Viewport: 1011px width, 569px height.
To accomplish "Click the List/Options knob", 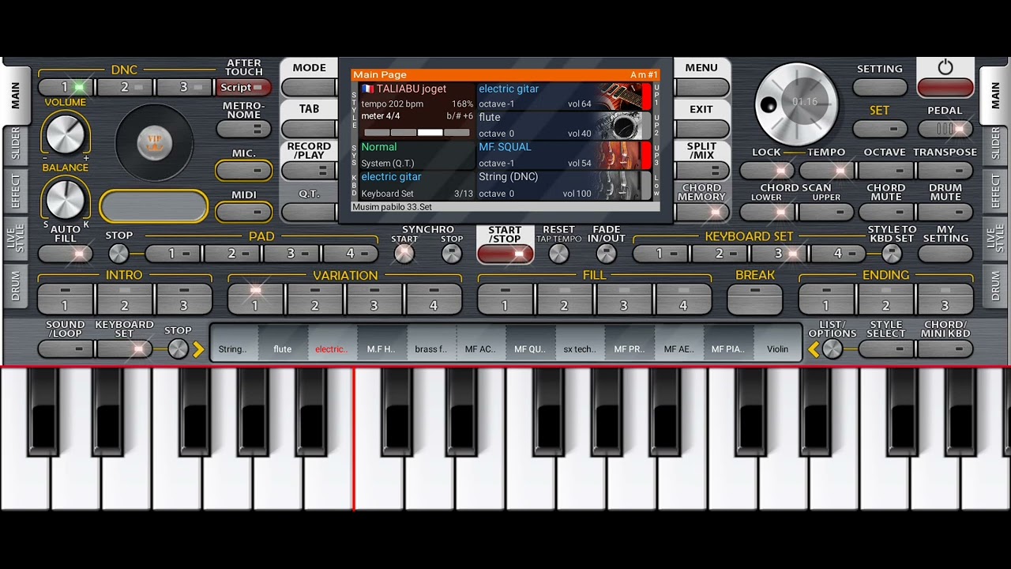I will coord(832,349).
